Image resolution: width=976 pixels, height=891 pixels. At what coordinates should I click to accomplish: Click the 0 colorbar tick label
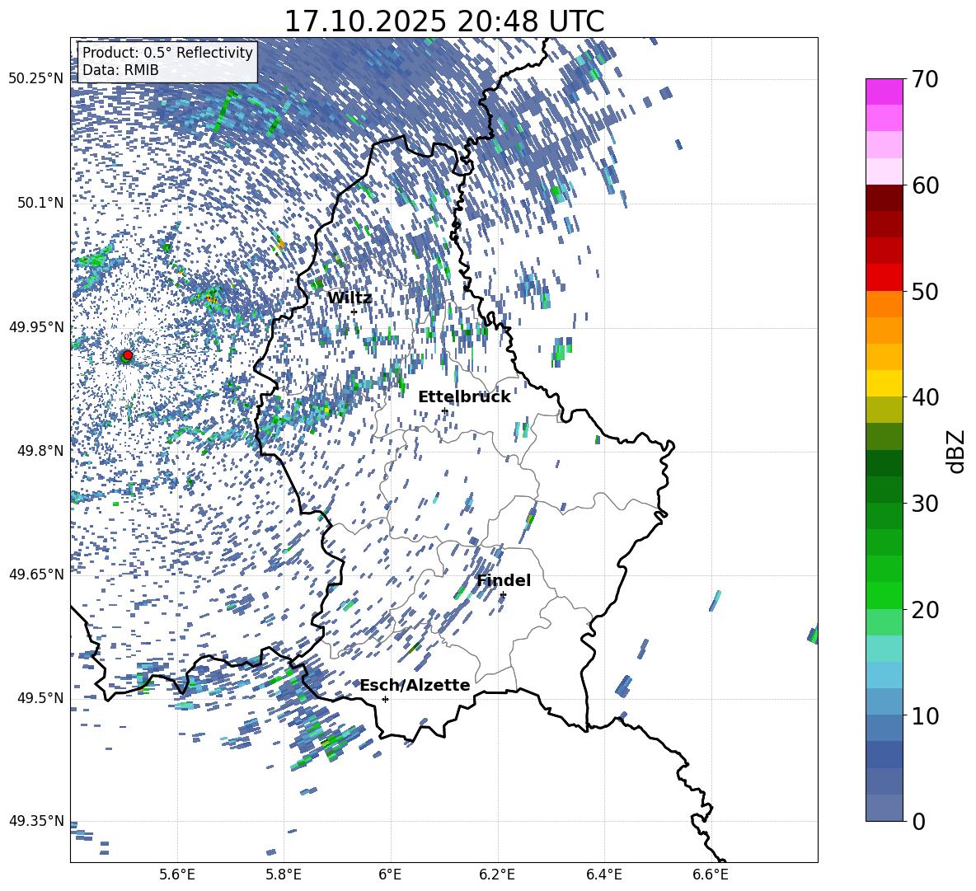tap(918, 821)
